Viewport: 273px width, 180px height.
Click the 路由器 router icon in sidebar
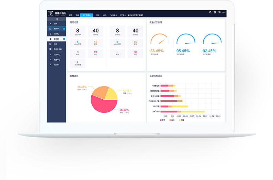[50, 39]
